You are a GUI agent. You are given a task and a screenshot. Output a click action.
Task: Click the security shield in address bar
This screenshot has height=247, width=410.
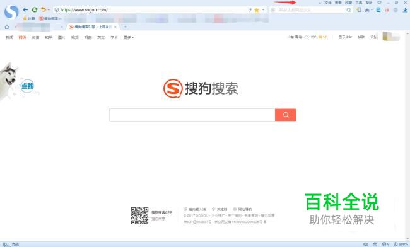[57, 10]
